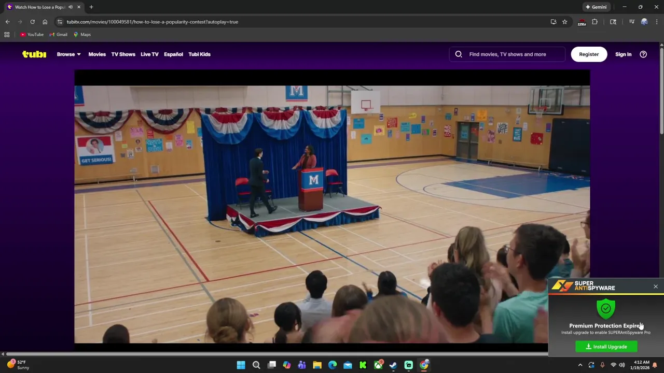Open Task View in taskbar
The width and height of the screenshot is (664, 373).
pyautogui.click(x=271, y=365)
